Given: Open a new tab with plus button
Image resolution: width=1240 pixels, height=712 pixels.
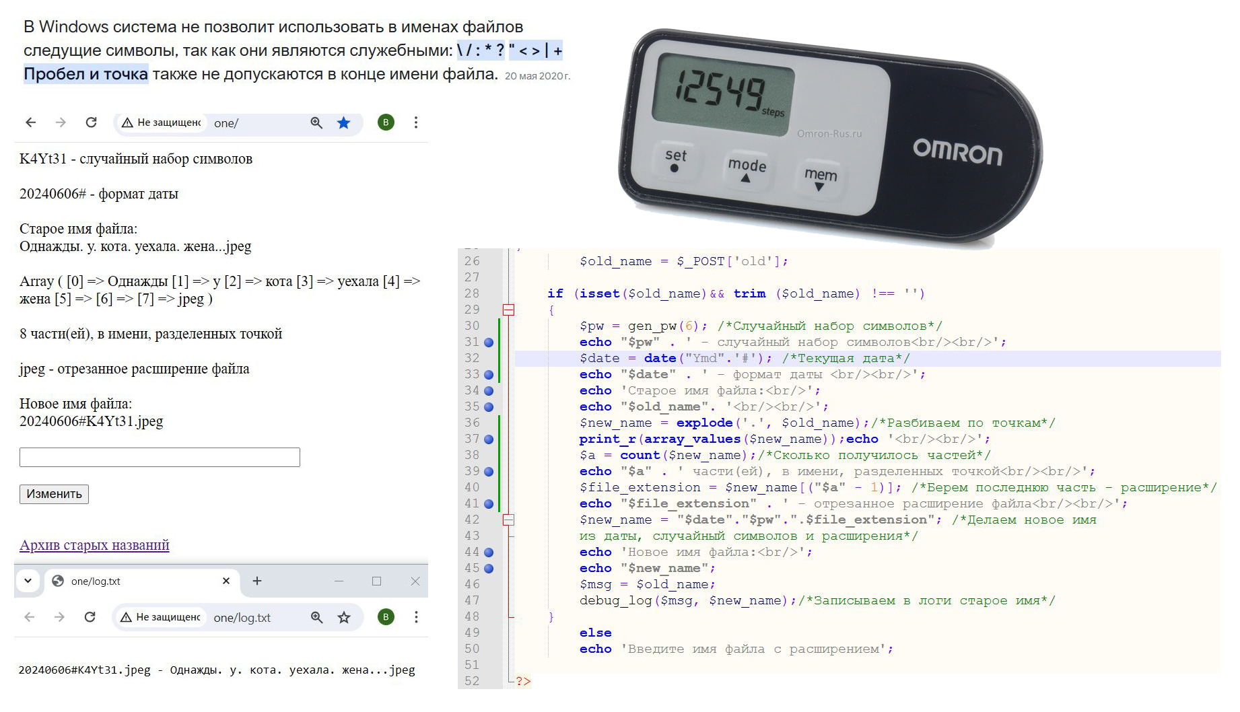Looking at the screenshot, I should [257, 581].
